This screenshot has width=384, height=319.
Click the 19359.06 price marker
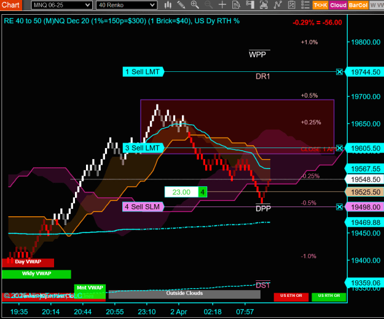[365, 283]
